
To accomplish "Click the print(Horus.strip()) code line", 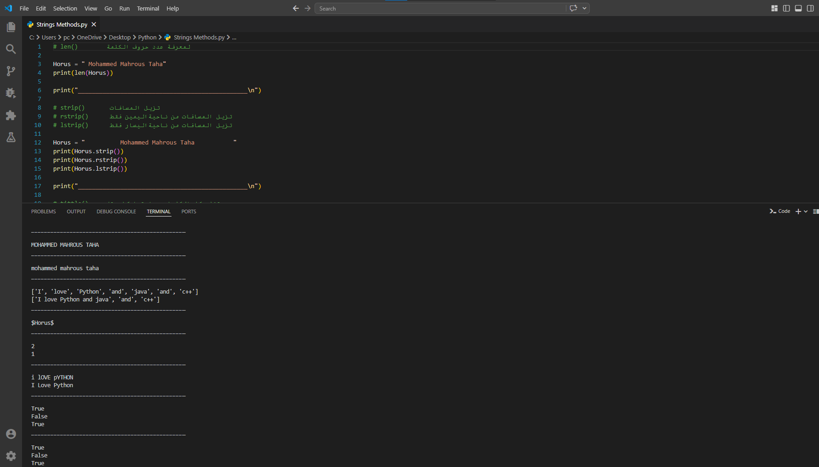I will tap(89, 151).
